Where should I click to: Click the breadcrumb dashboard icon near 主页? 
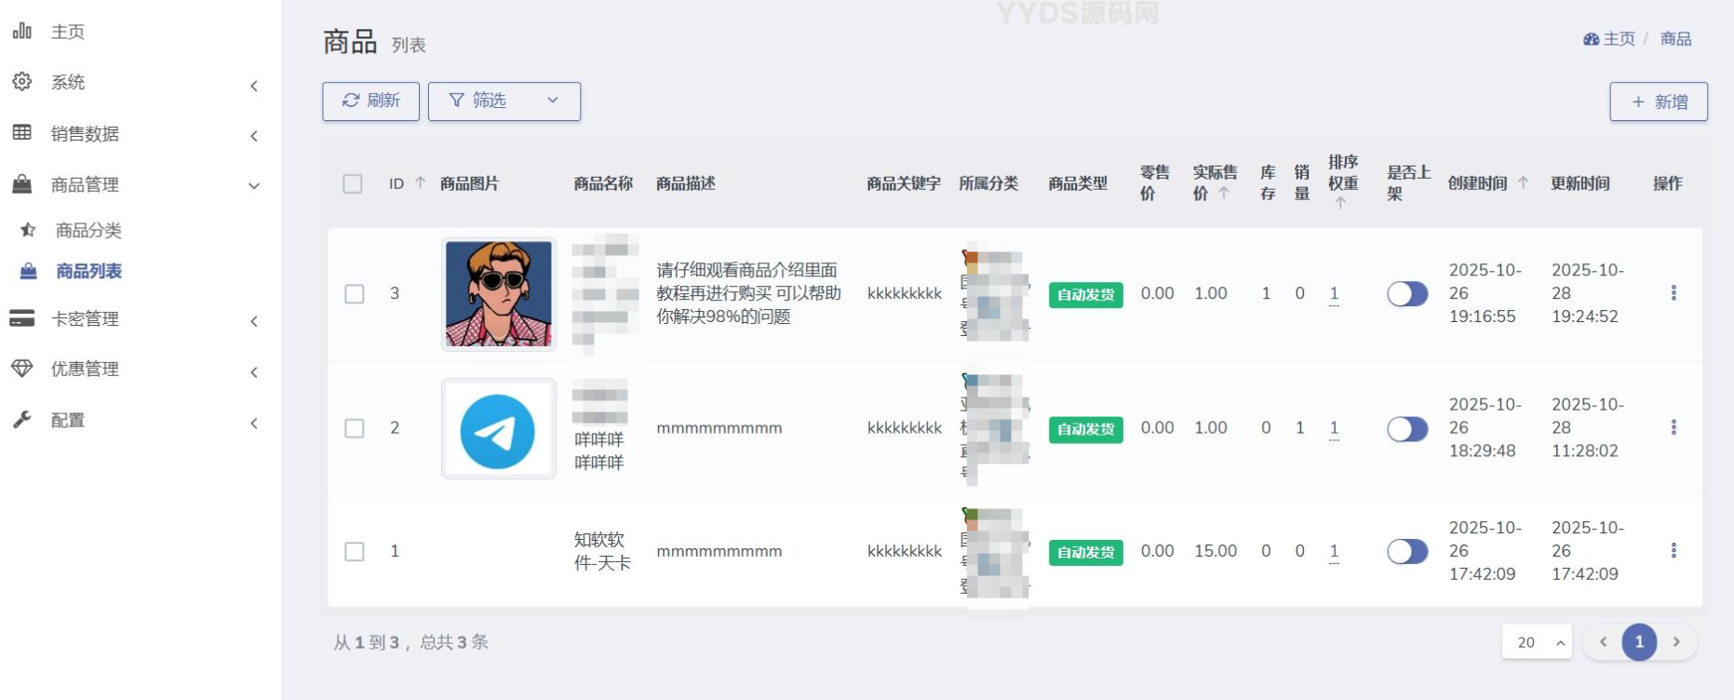[x=1591, y=39]
